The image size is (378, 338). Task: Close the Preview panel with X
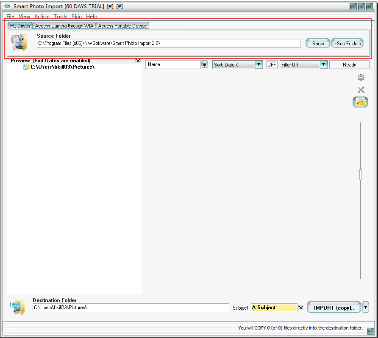coord(138,61)
